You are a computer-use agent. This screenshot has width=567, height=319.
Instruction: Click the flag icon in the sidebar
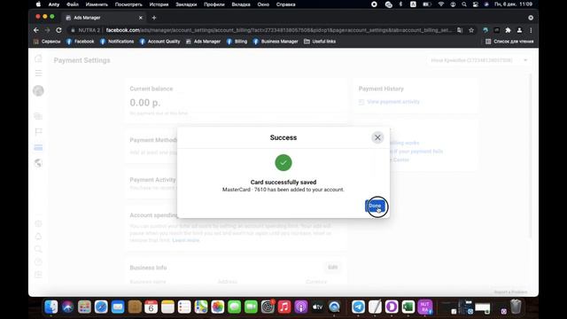click(x=38, y=132)
